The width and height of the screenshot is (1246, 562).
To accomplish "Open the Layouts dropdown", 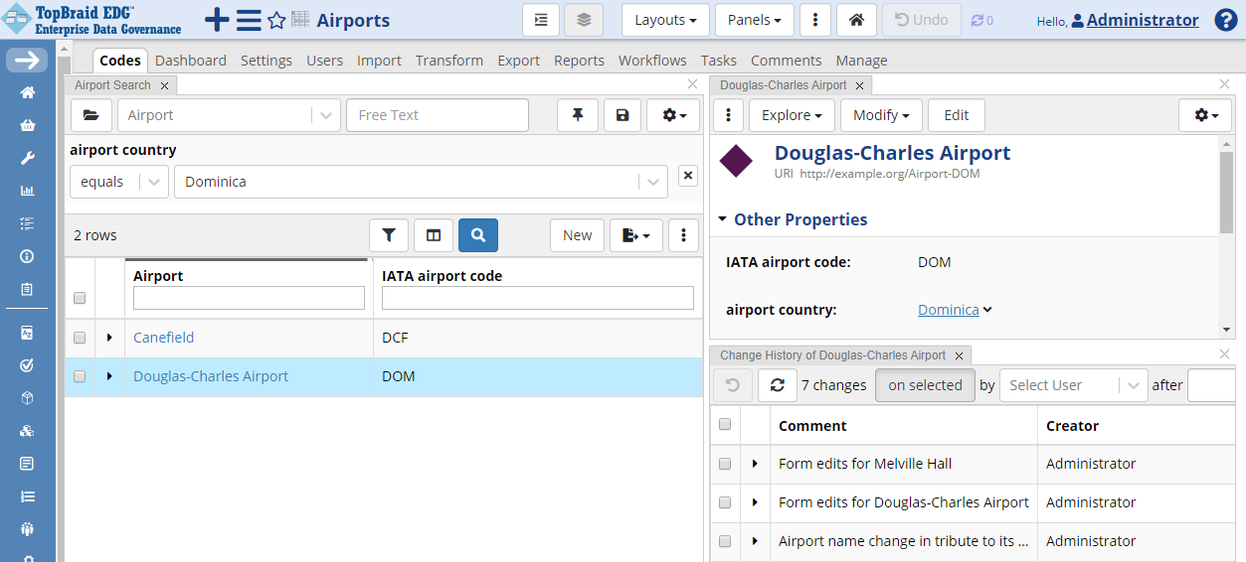I will (665, 20).
